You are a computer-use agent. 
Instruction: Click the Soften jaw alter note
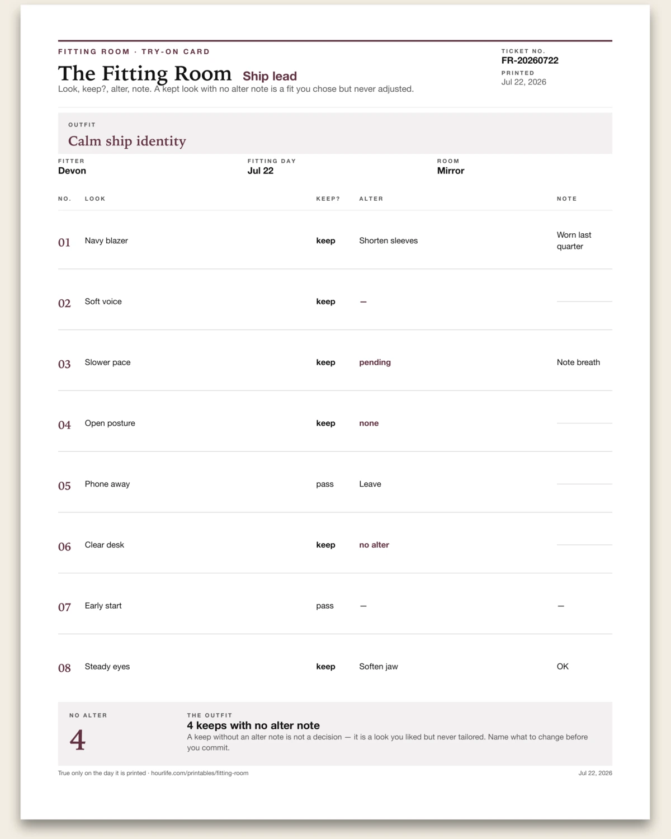379,667
